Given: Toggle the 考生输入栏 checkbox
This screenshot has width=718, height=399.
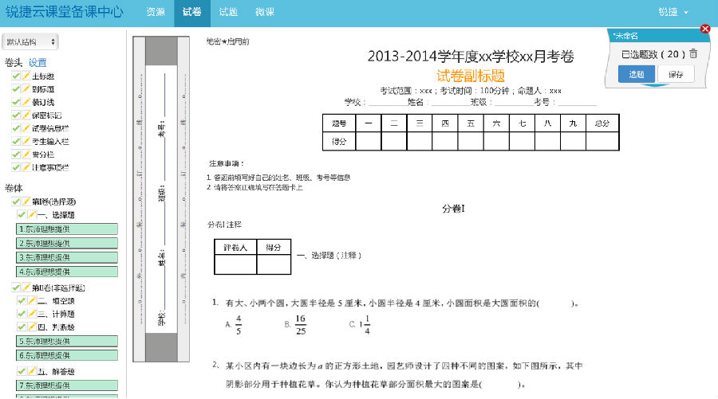Looking at the screenshot, I should [x=16, y=142].
